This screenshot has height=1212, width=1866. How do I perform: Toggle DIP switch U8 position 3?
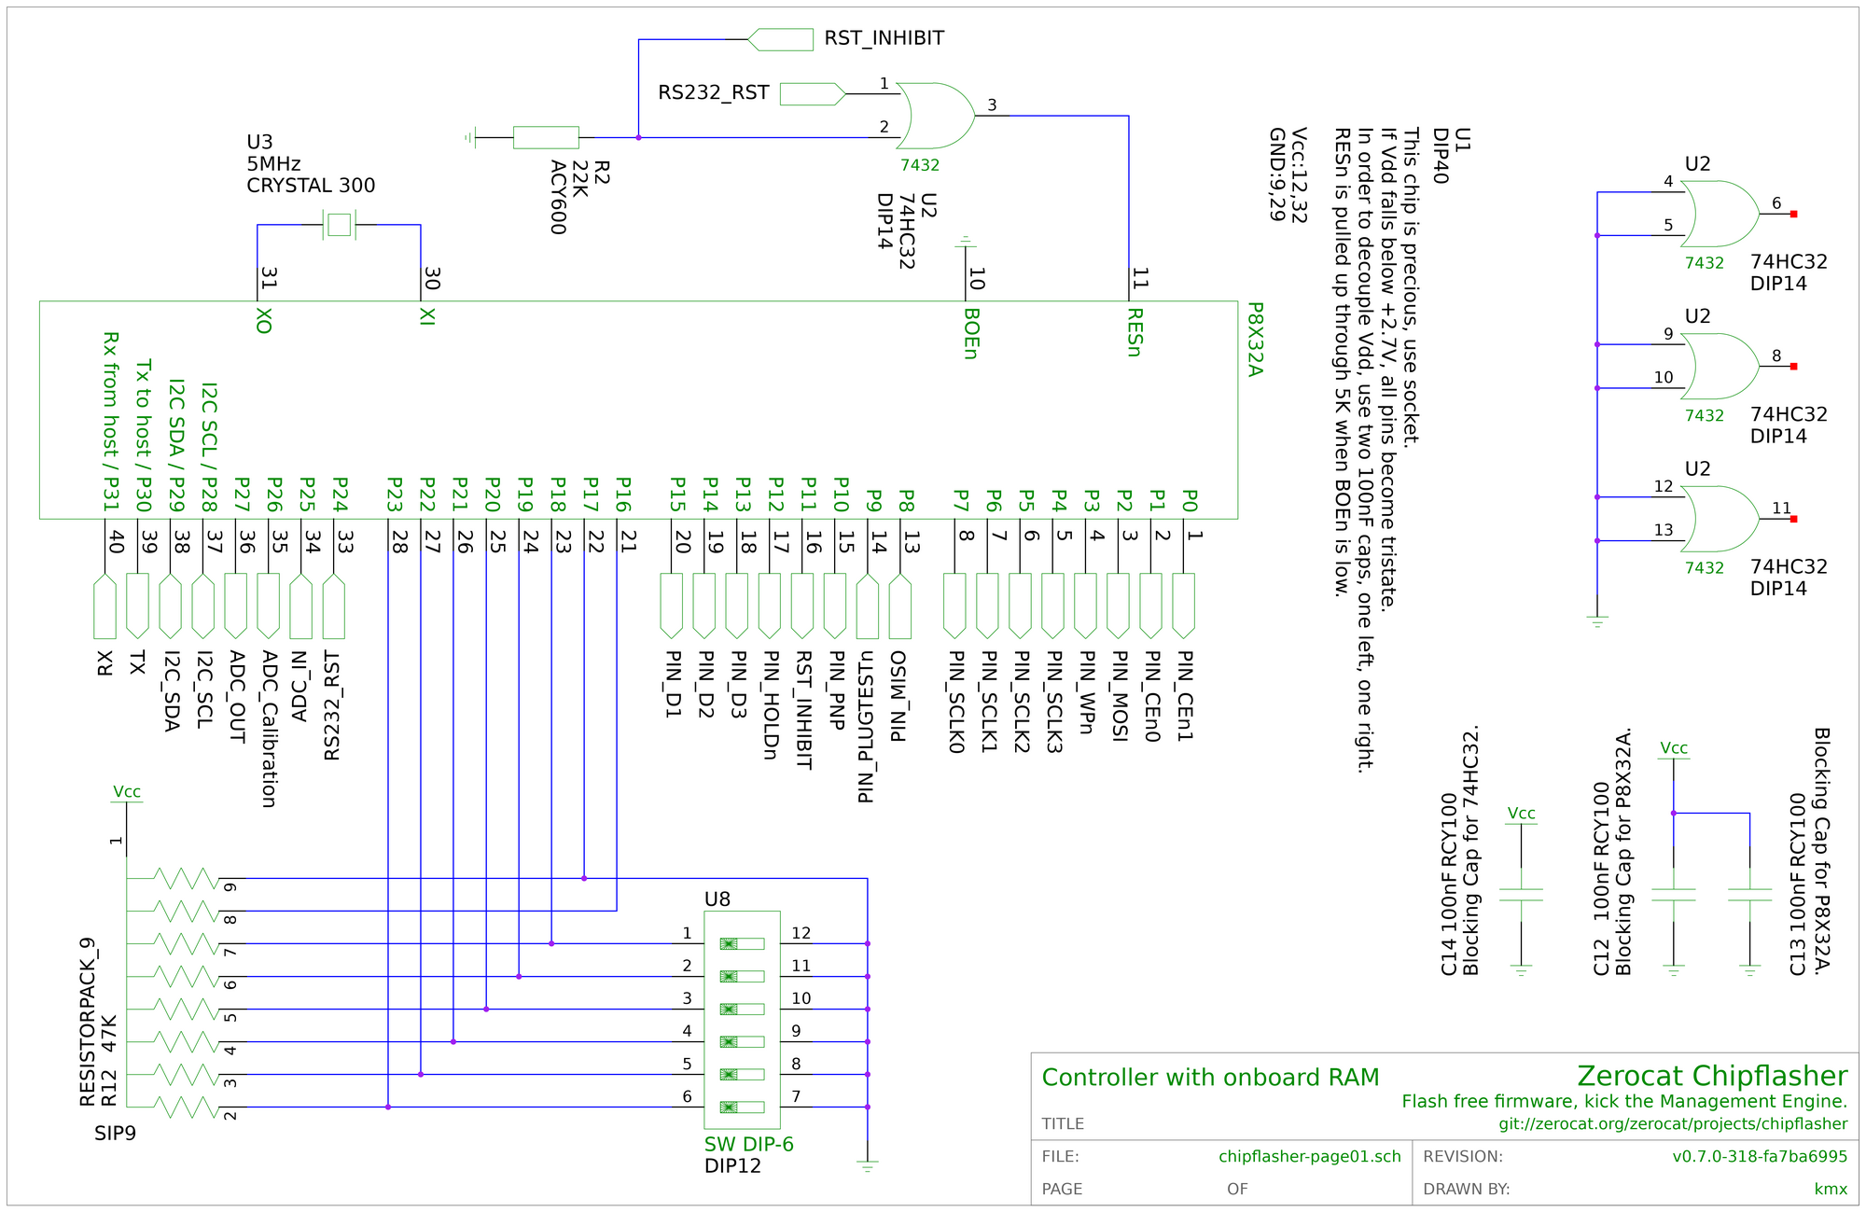tap(742, 1009)
